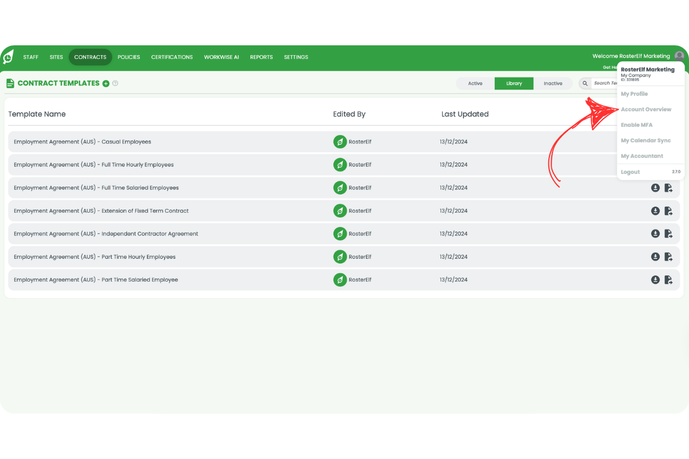Viewport: 689px width, 459px height.
Task: Click Logout in the account menu
Action: (x=630, y=172)
